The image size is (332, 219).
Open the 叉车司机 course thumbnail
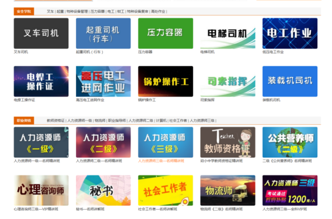[x=41, y=33]
